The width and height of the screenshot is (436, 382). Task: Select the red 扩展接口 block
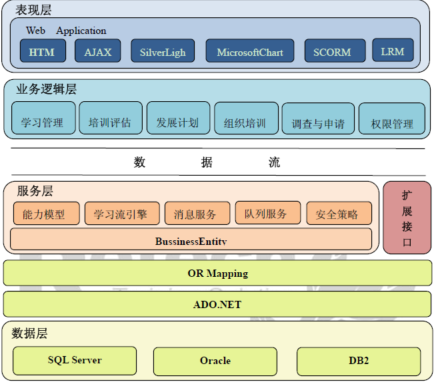407,218
